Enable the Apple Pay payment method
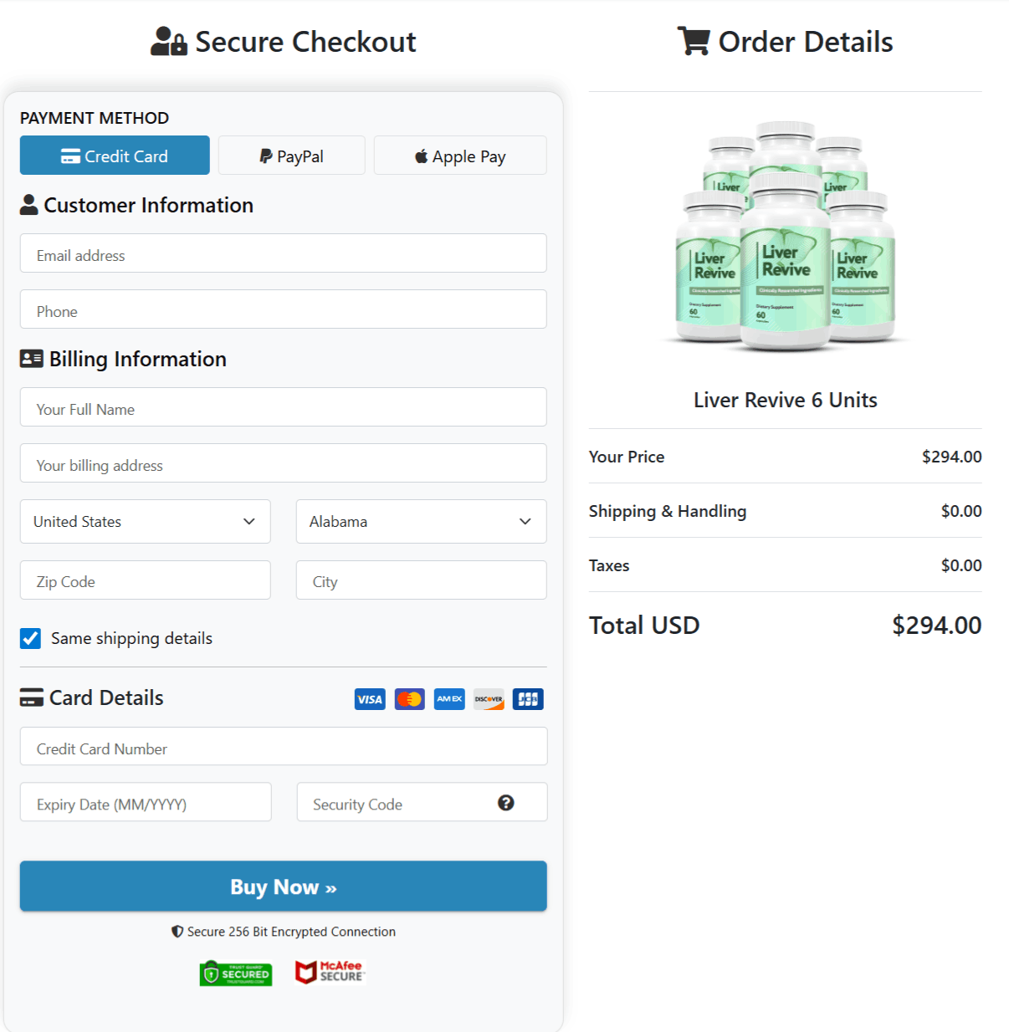Image resolution: width=1009 pixels, height=1032 pixels. 459,155
